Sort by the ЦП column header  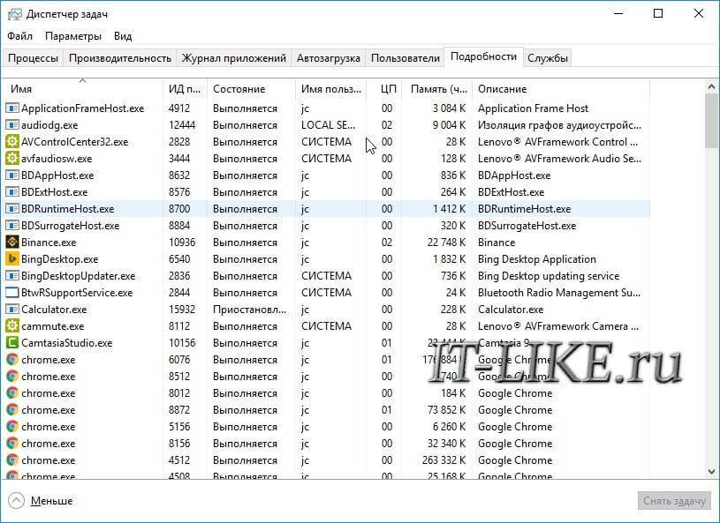pos(384,89)
